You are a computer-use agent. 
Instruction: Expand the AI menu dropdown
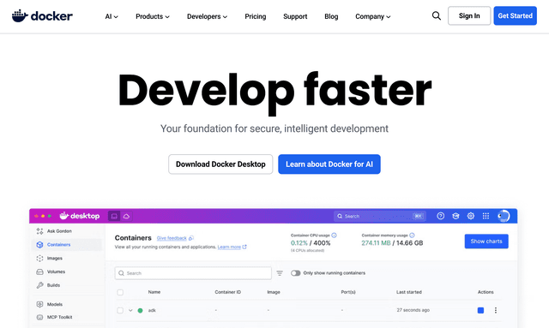(x=112, y=16)
